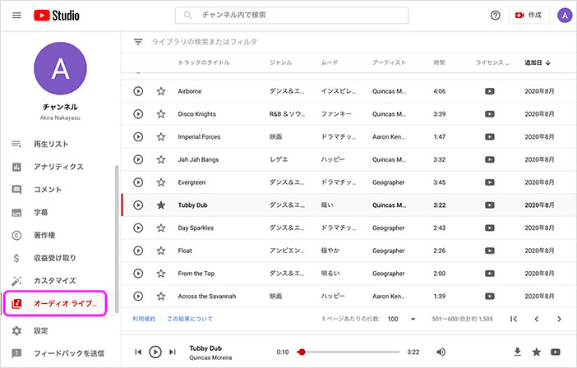Click the Tubby Dub playback progress slider
The height and width of the screenshot is (368, 577).
348,352
